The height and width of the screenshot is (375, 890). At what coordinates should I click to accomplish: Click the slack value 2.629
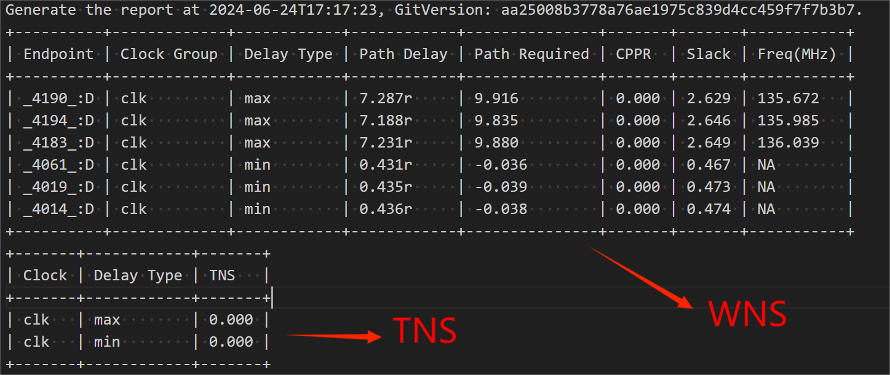[709, 98]
